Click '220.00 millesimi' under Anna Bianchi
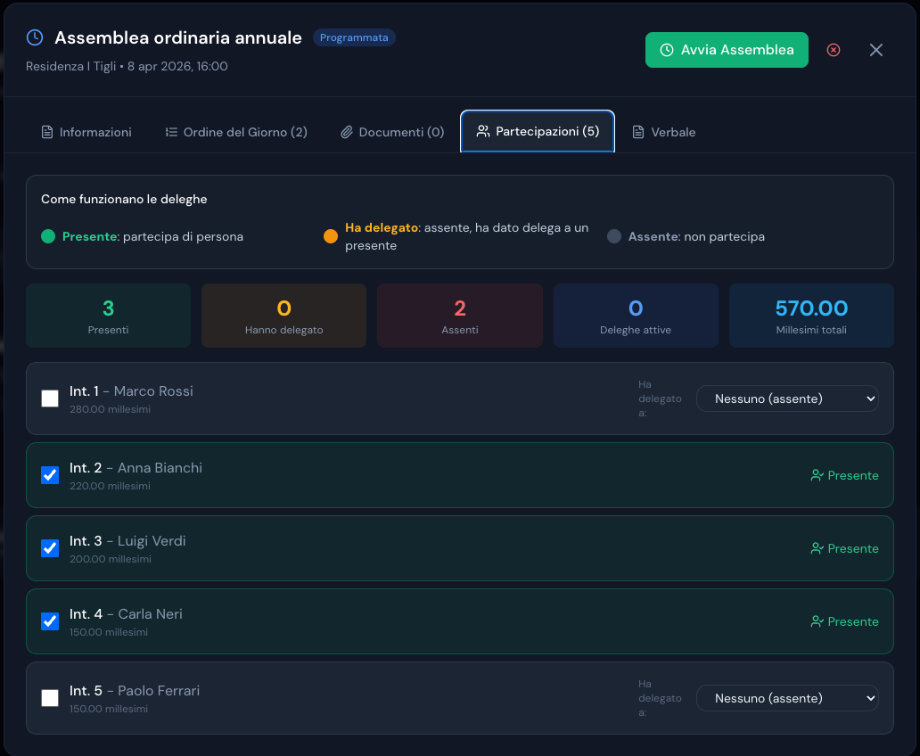The width and height of the screenshot is (920, 756). click(111, 486)
